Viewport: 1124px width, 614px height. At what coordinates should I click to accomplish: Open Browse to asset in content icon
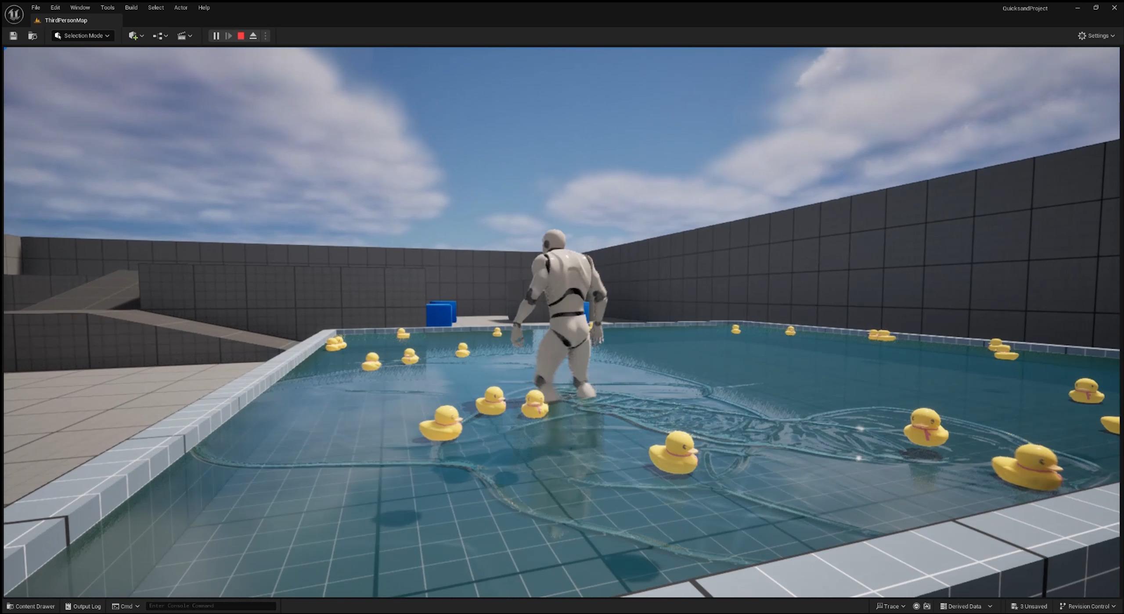point(32,36)
